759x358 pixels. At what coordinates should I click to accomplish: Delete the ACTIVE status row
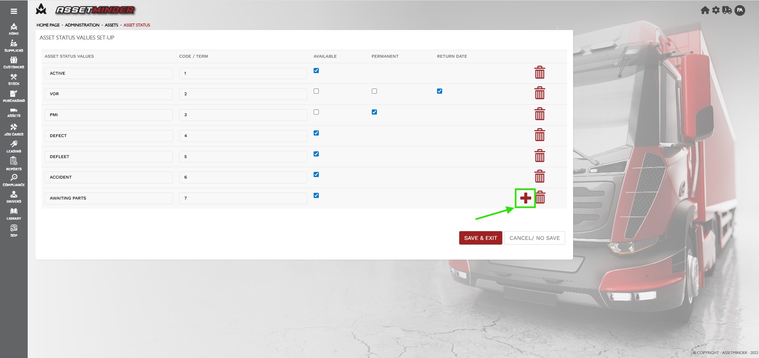tap(539, 73)
